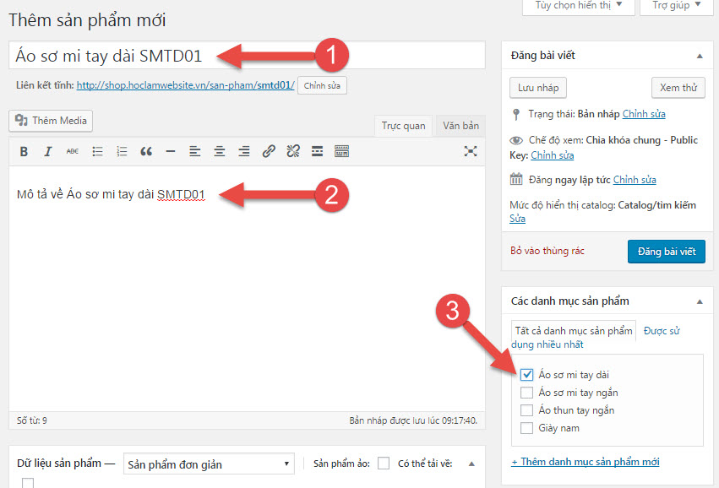Check the Giày nam category

click(x=527, y=428)
